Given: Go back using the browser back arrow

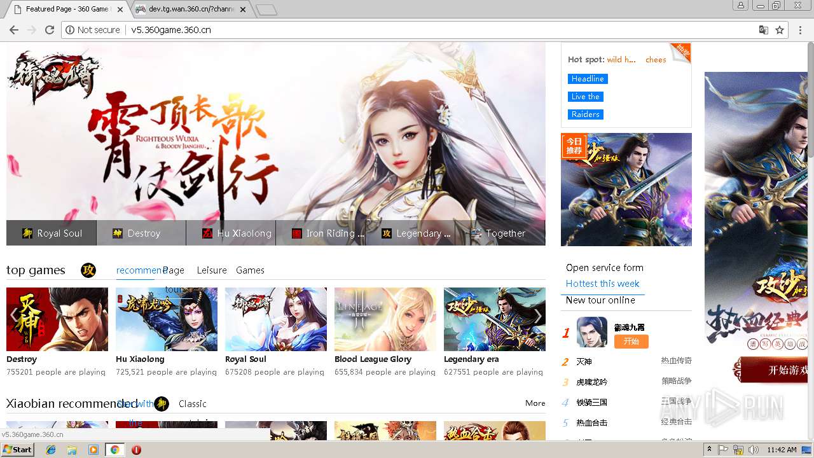Looking at the screenshot, I should (13, 30).
